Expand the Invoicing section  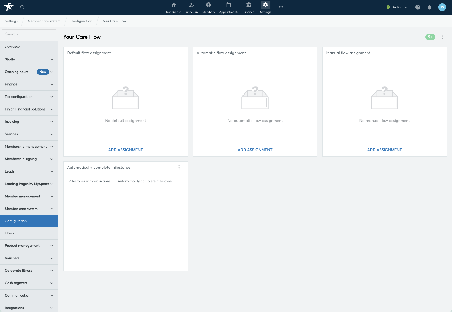(29, 122)
